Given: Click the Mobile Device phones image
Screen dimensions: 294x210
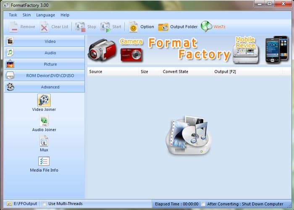Looking at the screenshot, I should tap(277, 50).
